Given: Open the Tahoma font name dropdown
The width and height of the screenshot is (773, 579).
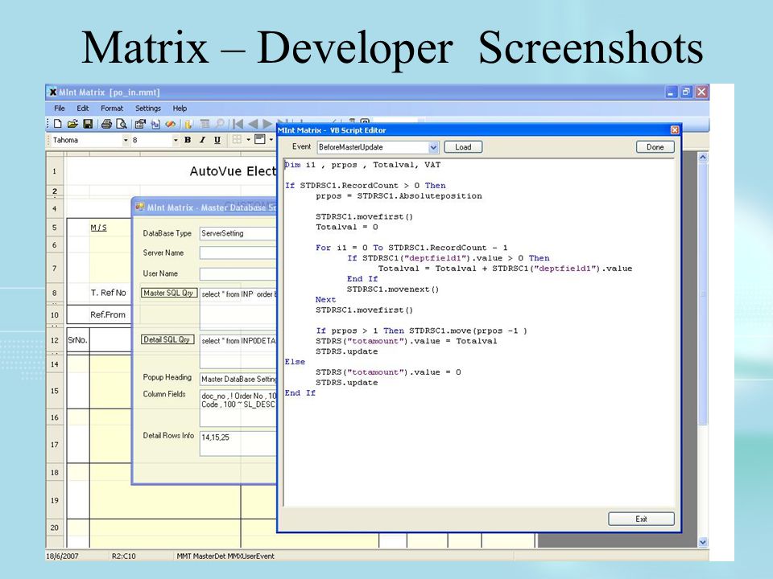Looking at the screenshot, I should click(126, 140).
